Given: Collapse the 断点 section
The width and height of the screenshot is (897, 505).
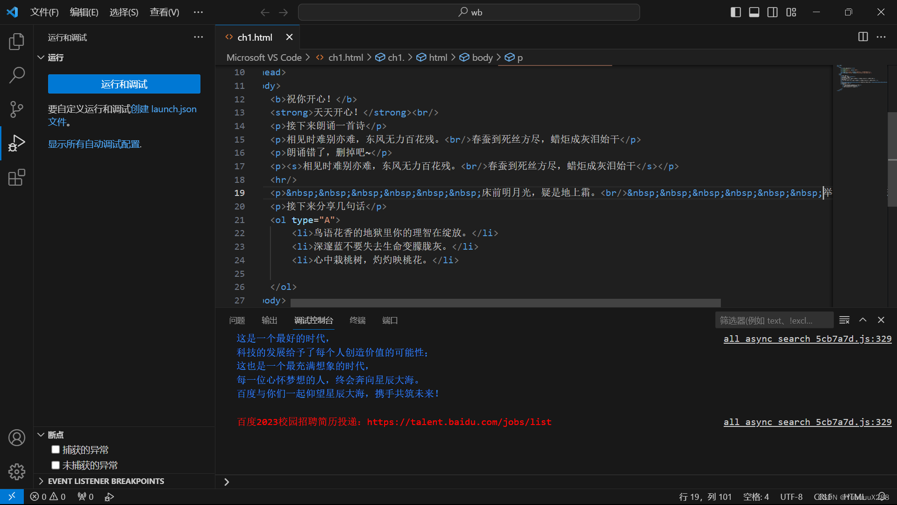Looking at the screenshot, I should (41, 435).
